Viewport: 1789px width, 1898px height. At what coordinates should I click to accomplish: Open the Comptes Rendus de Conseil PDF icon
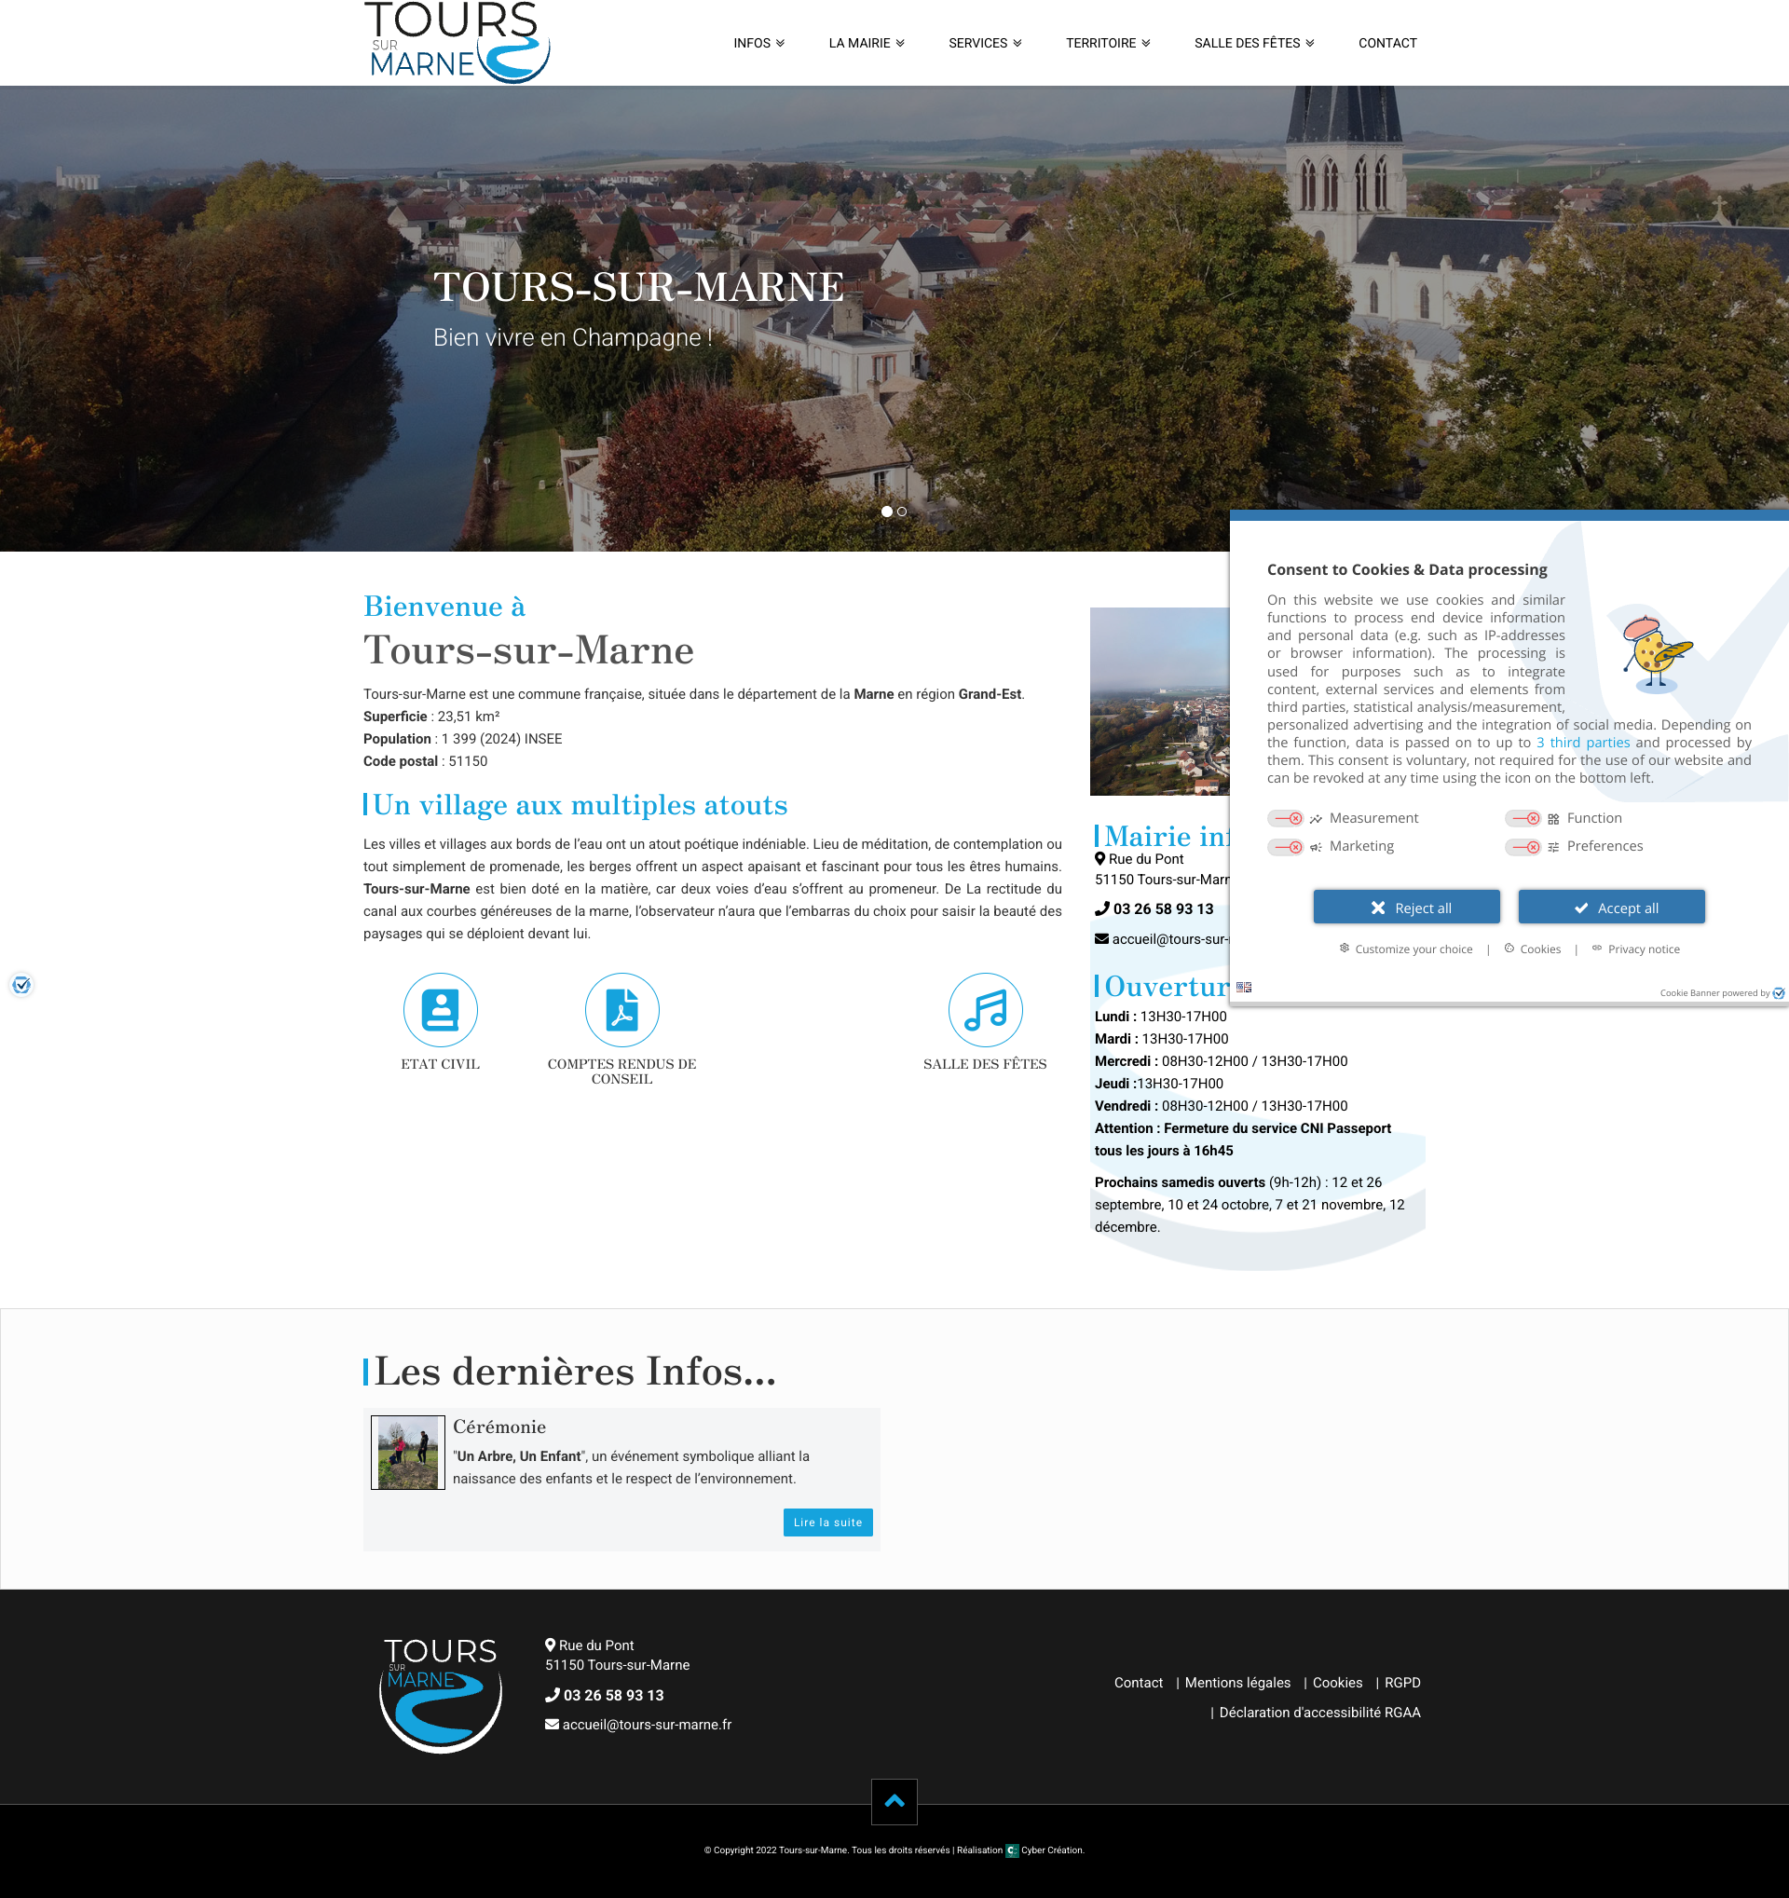point(621,1009)
